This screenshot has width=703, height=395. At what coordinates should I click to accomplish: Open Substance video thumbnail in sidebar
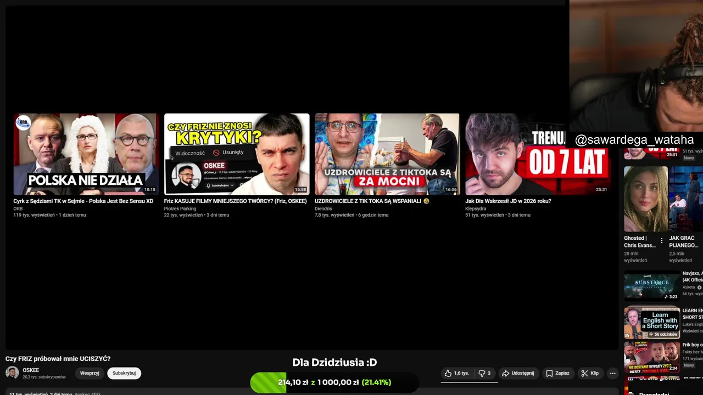pos(652,286)
